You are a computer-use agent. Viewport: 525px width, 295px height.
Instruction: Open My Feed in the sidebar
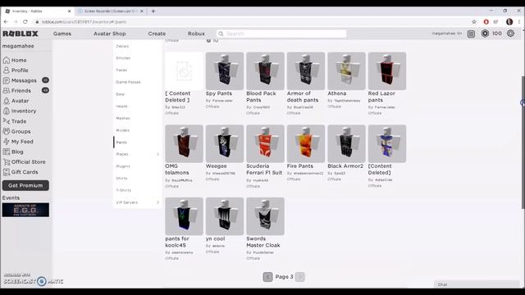click(x=18, y=142)
